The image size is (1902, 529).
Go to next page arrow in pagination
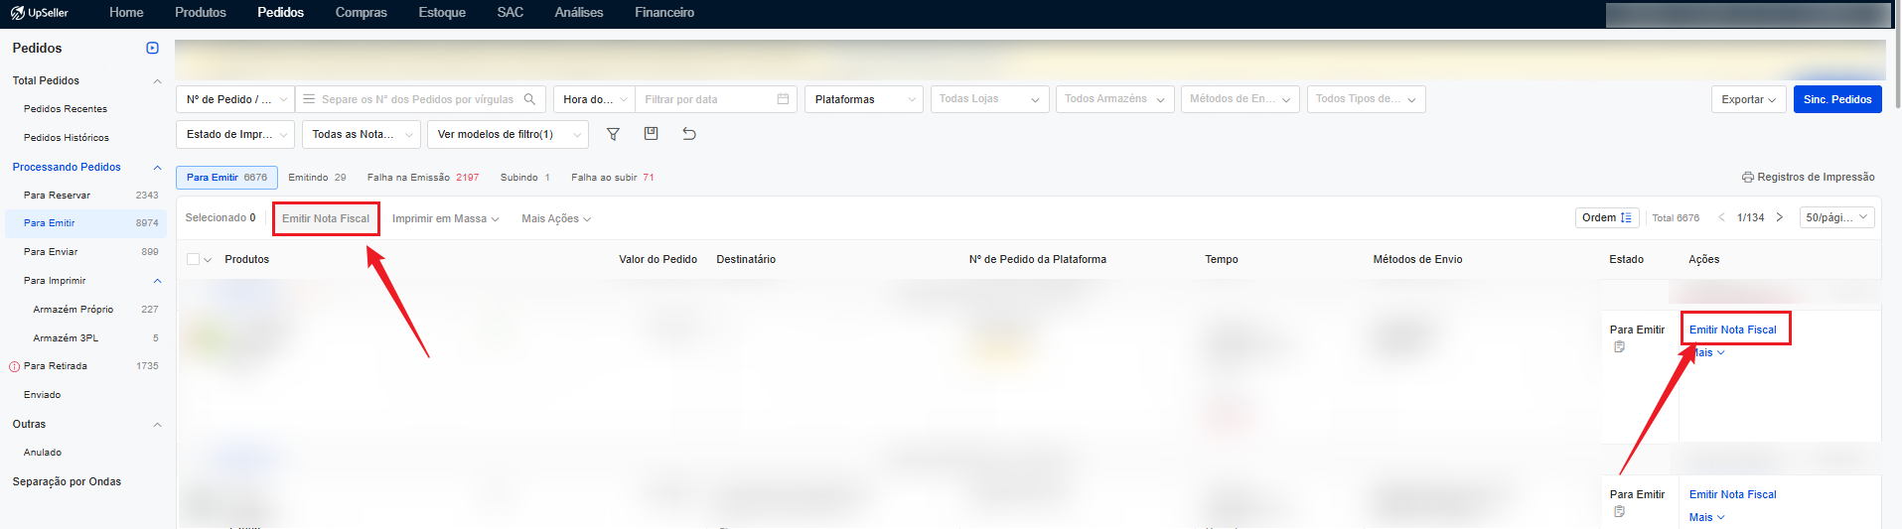click(x=1780, y=217)
